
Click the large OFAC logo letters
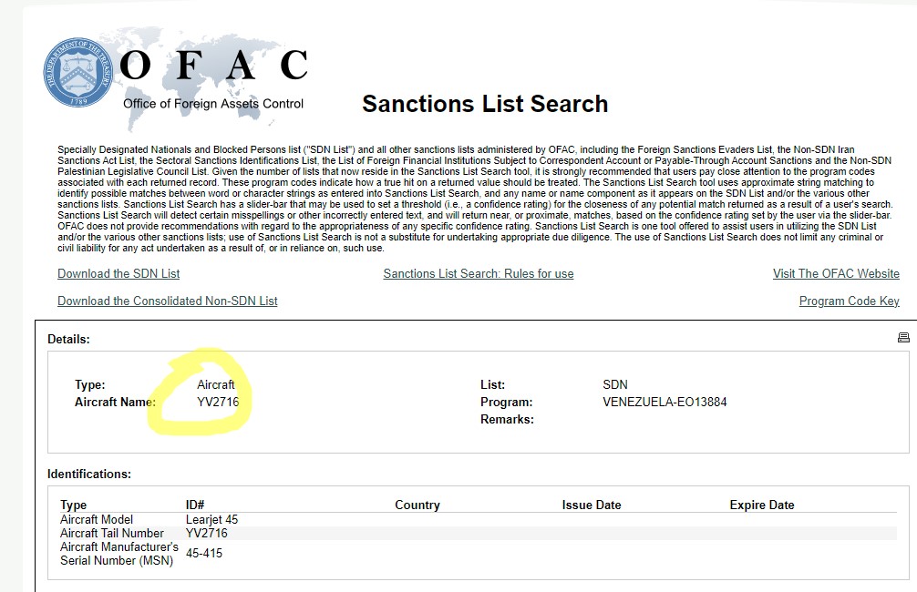pyautogui.click(x=215, y=66)
